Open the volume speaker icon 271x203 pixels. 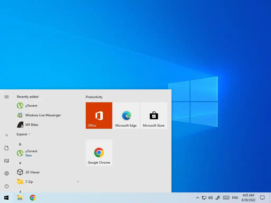click(x=210, y=198)
